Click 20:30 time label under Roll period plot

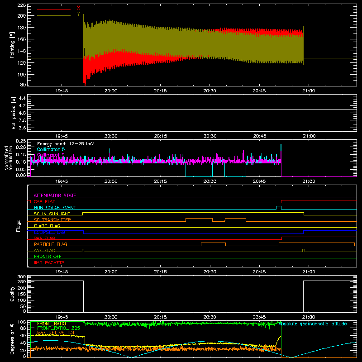(210, 136)
